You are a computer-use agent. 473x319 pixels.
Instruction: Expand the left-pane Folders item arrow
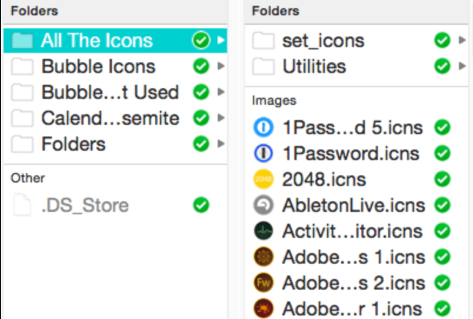(221, 144)
